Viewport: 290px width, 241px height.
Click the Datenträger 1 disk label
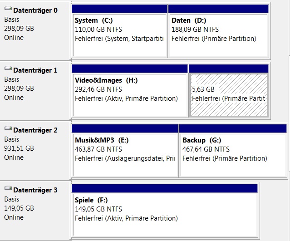click(35, 70)
